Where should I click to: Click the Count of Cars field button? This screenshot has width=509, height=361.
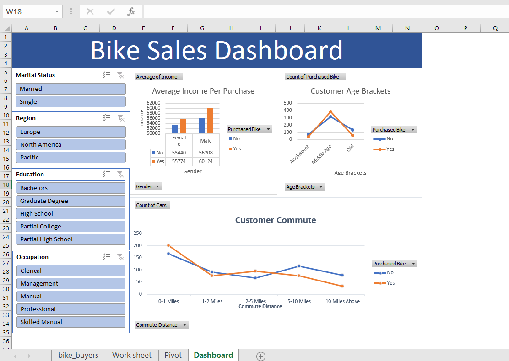152,205
